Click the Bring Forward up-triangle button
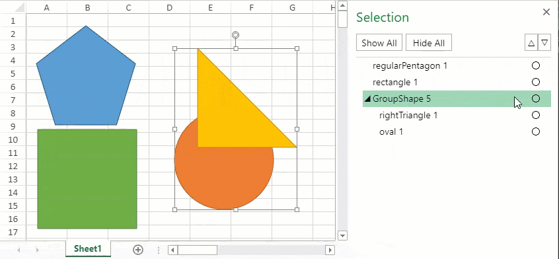This screenshot has width=559, height=259. (531, 43)
